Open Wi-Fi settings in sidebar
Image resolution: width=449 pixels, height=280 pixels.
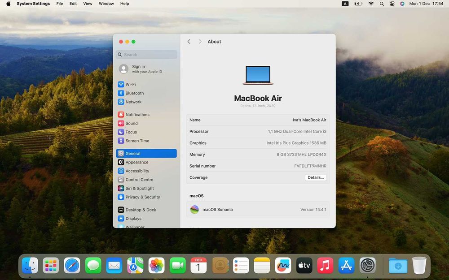pyautogui.click(x=146, y=84)
